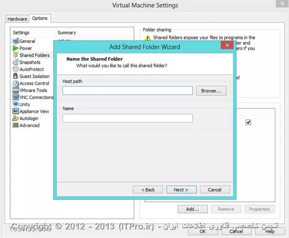This screenshot has width=289, height=238.
Task: Select the "Guest Isolation" settings row
Action: [x=33, y=76]
